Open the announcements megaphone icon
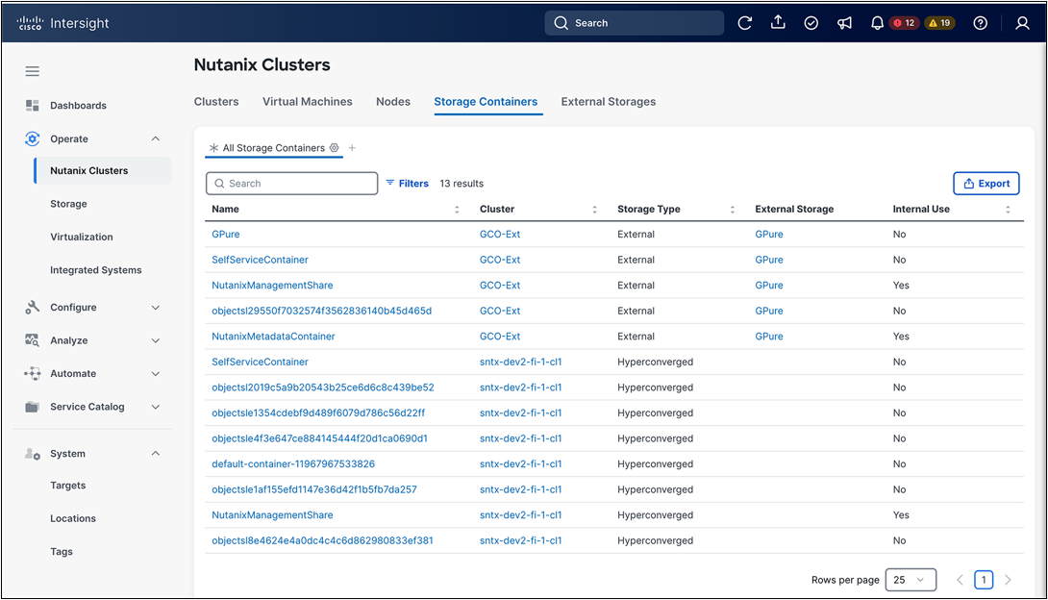This screenshot has height=600, width=1048. coord(845,23)
